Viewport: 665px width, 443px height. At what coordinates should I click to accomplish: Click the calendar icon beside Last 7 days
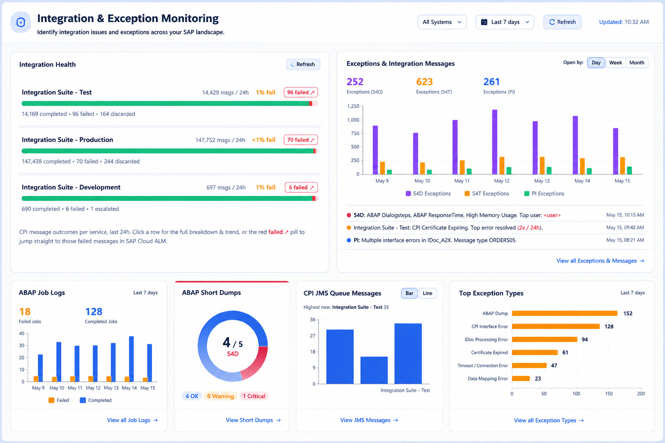coord(484,22)
